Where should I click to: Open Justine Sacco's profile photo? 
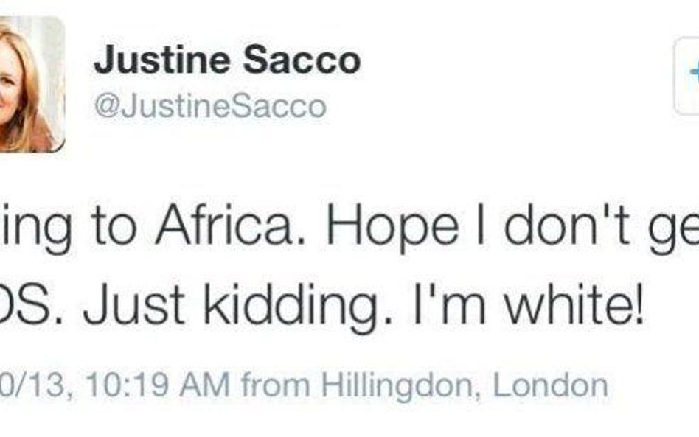coord(32,85)
